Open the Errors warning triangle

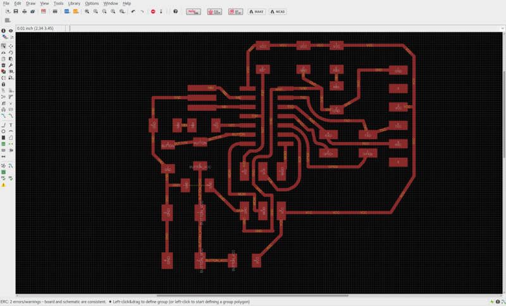point(3,185)
